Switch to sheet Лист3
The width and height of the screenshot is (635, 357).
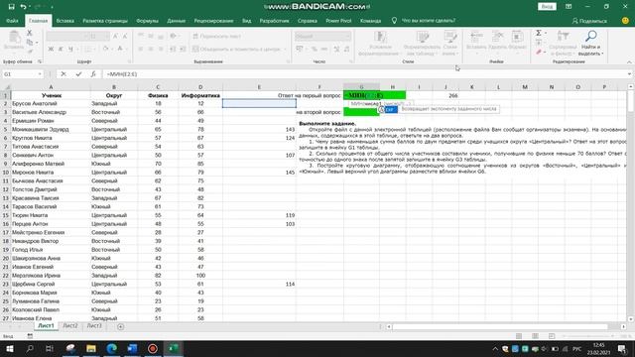pos(94,326)
